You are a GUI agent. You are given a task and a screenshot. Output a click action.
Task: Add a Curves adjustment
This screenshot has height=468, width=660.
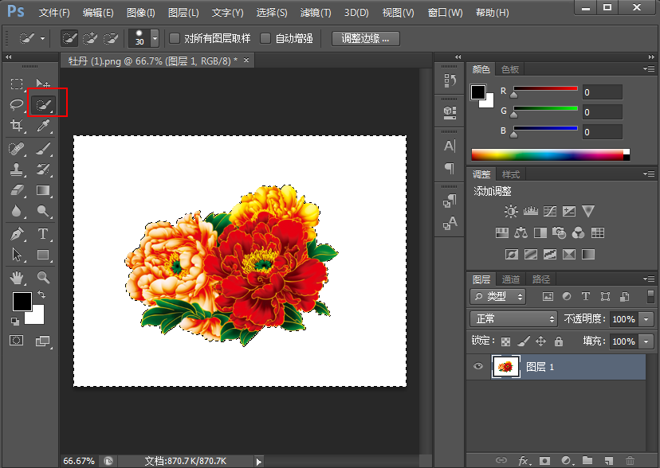pos(550,211)
